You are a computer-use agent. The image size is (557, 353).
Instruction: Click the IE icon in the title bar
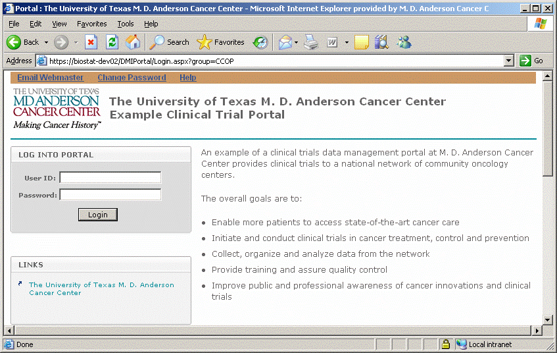click(x=9, y=8)
